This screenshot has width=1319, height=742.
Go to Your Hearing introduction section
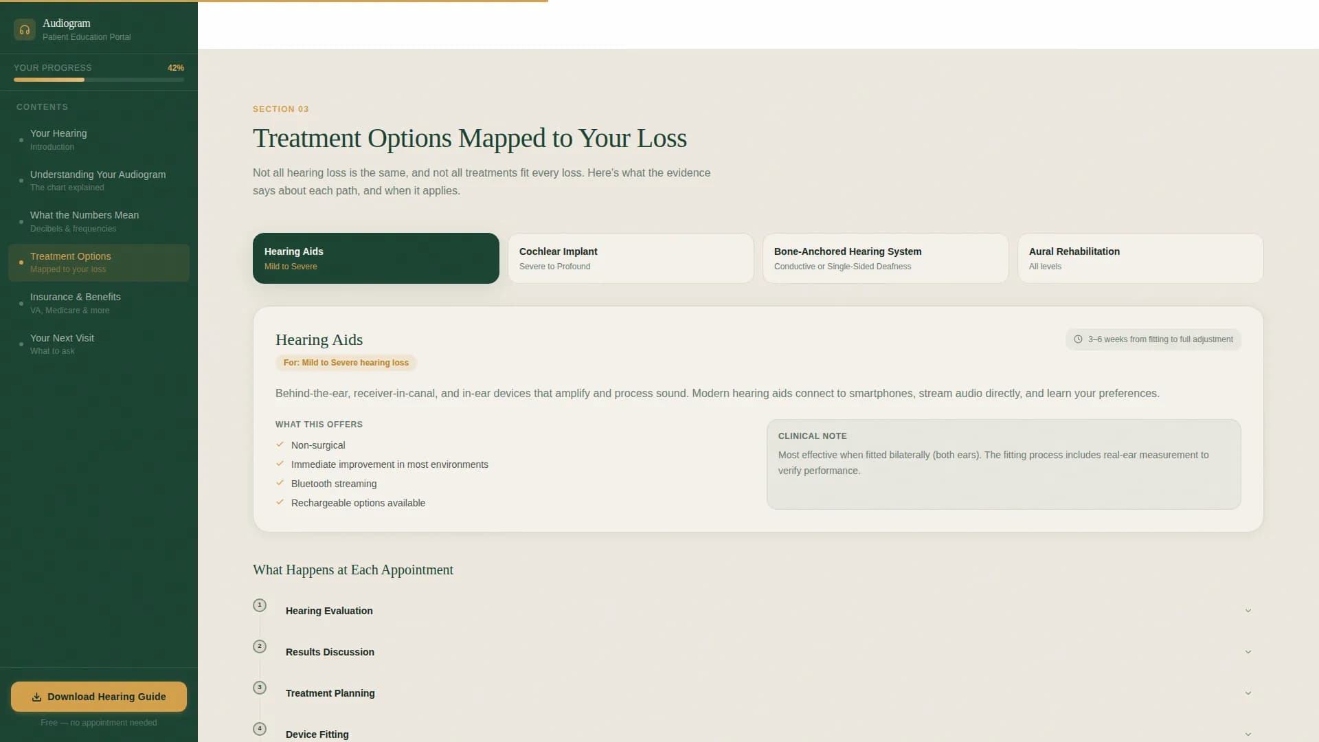click(x=99, y=139)
